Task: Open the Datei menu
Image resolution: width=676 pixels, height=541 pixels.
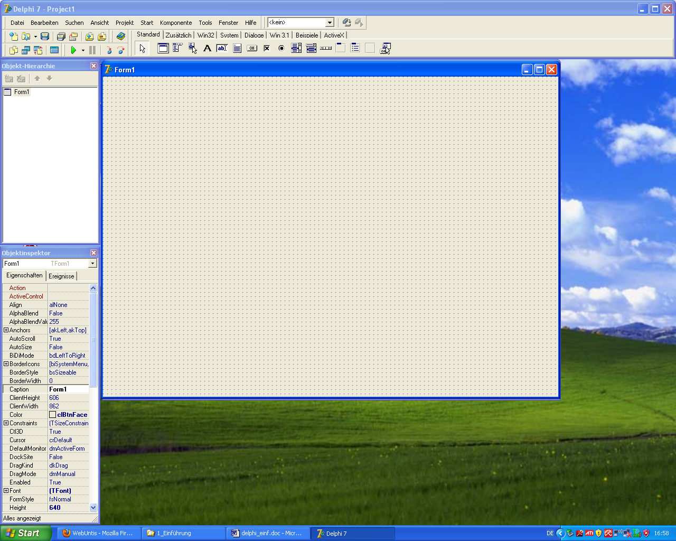Action: (x=17, y=23)
